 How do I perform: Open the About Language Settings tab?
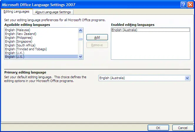coord(53,12)
